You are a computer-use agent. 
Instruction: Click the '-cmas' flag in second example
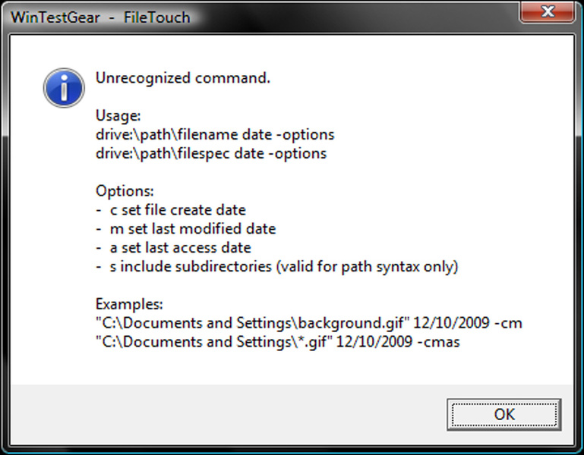click(x=438, y=342)
